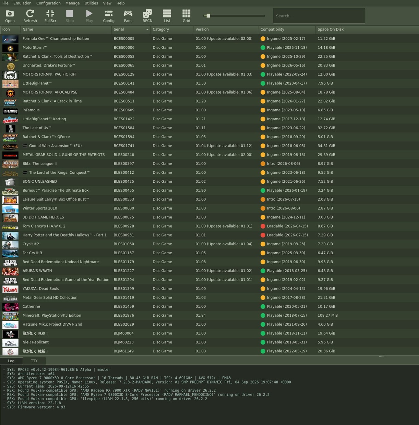Sort games by Category column

point(172,29)
